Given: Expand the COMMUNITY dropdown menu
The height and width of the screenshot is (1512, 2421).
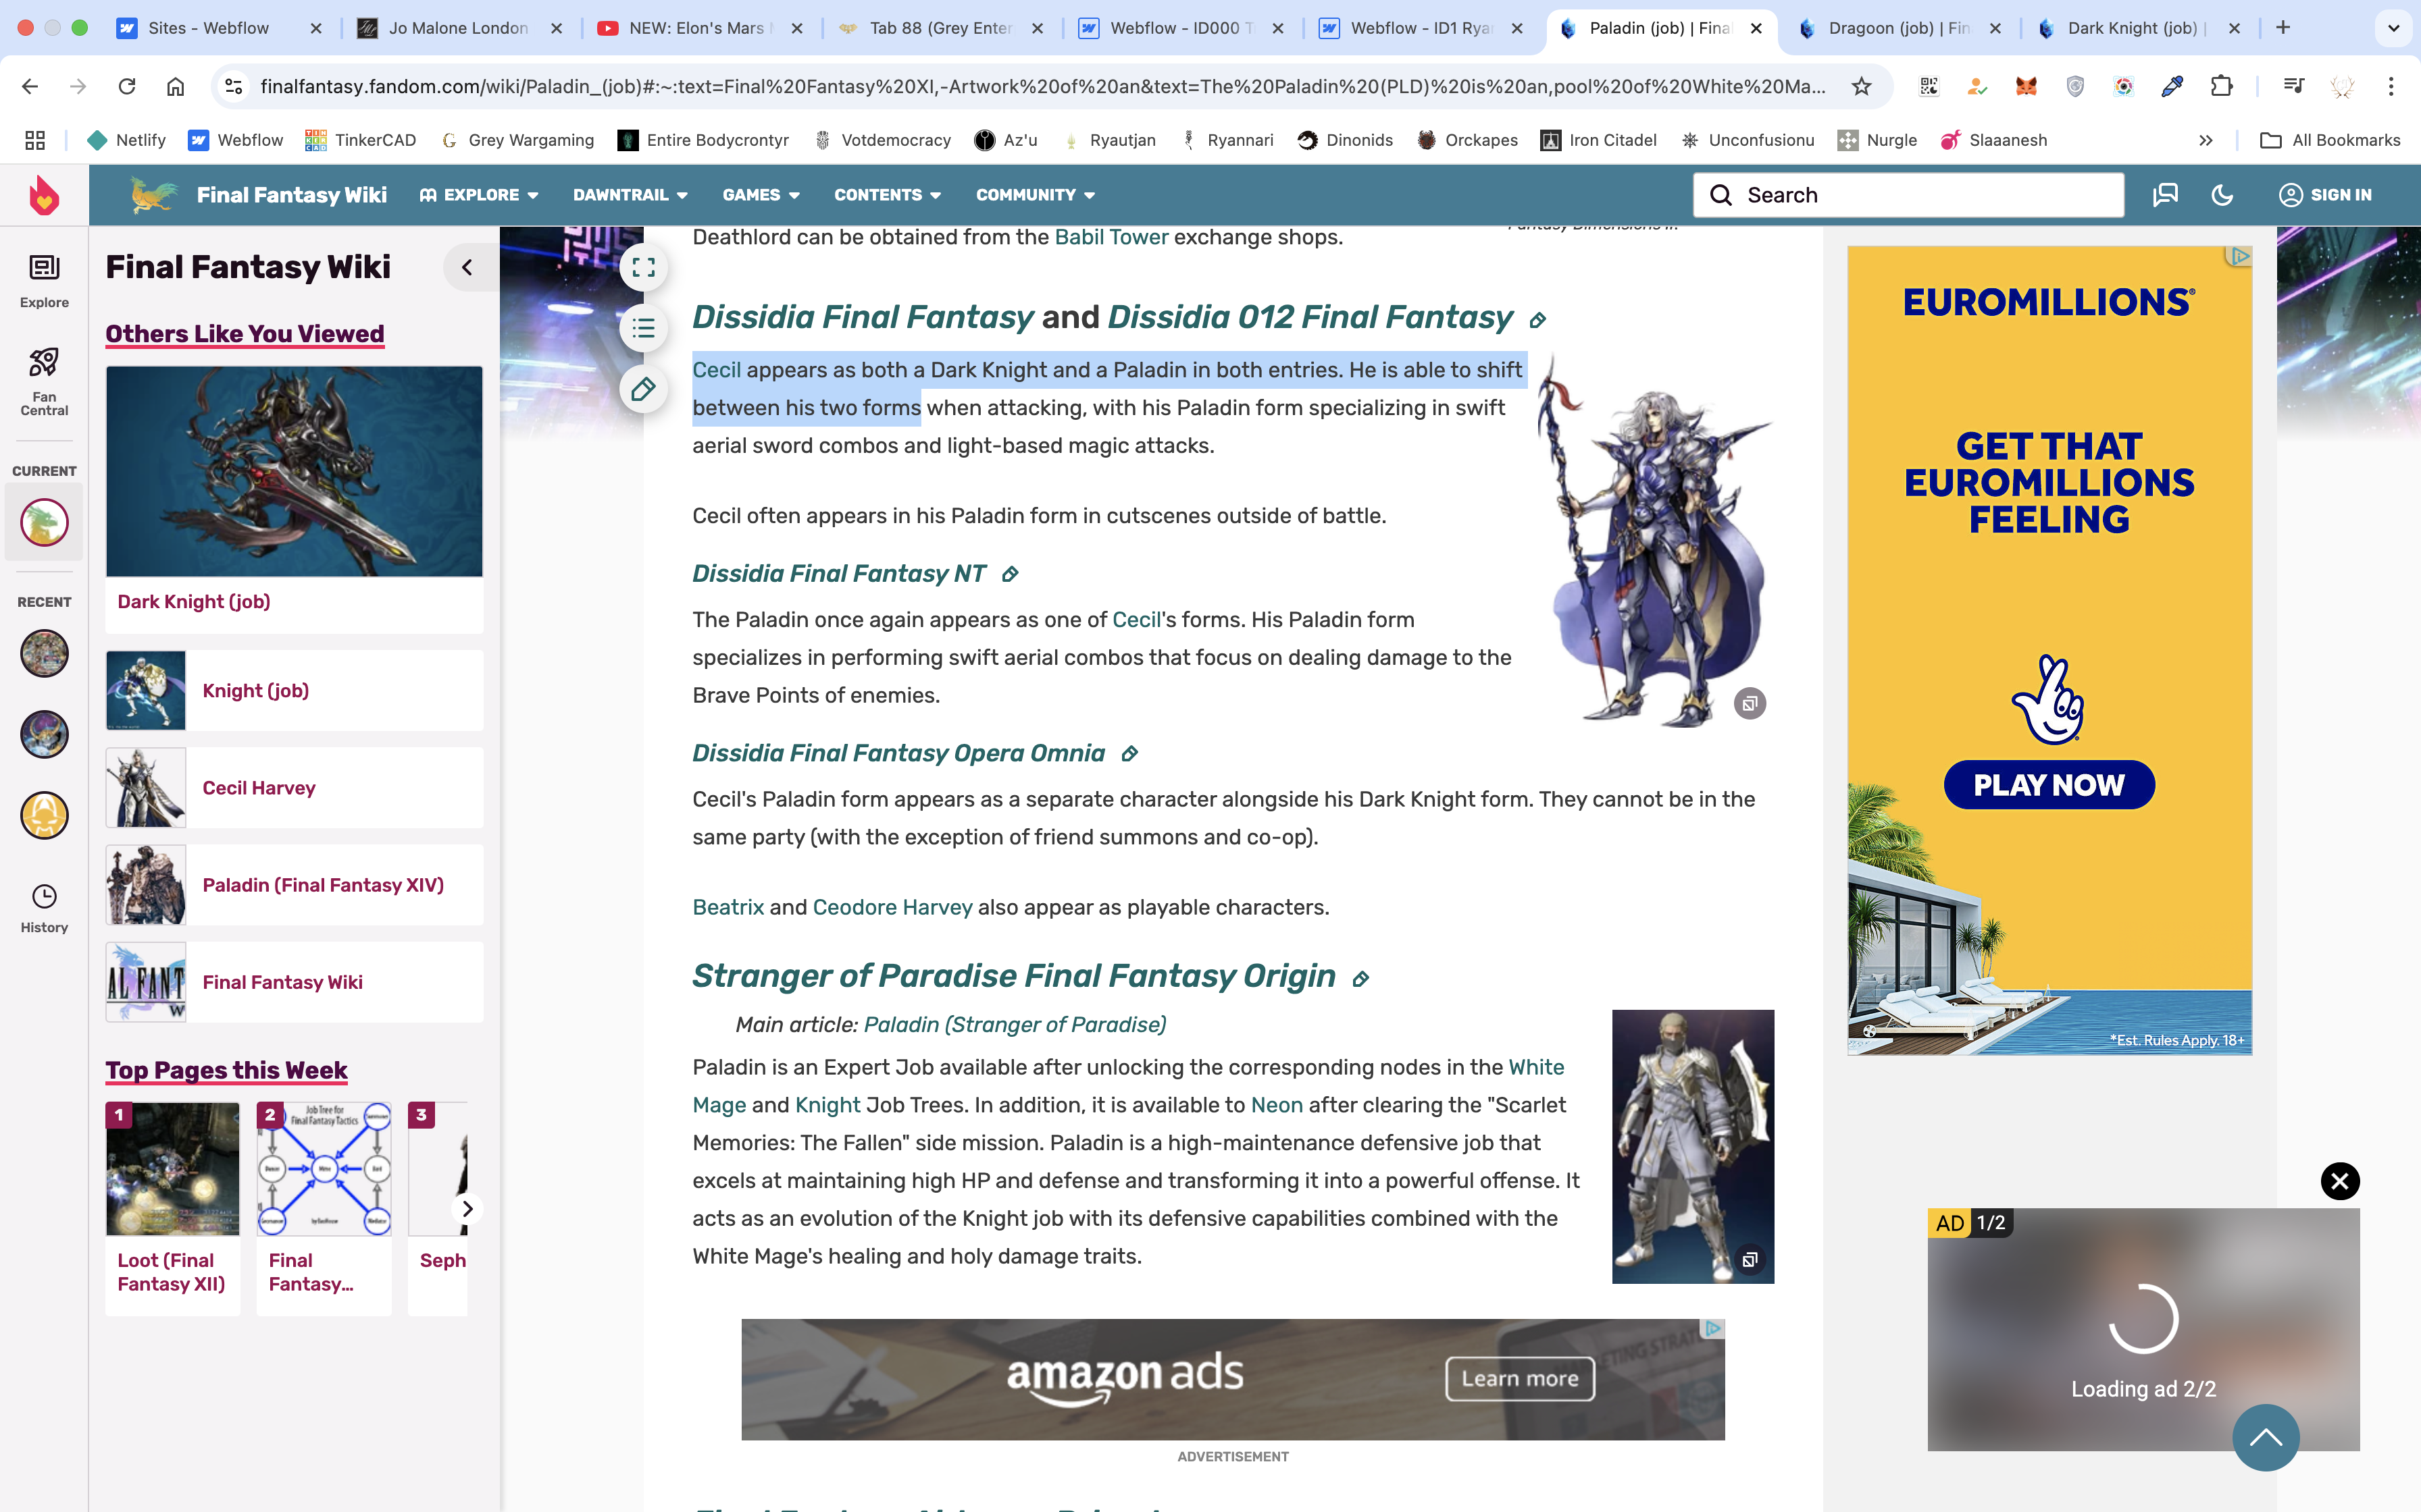Looking at the screenshot, I should click(x=1034, y=195).
